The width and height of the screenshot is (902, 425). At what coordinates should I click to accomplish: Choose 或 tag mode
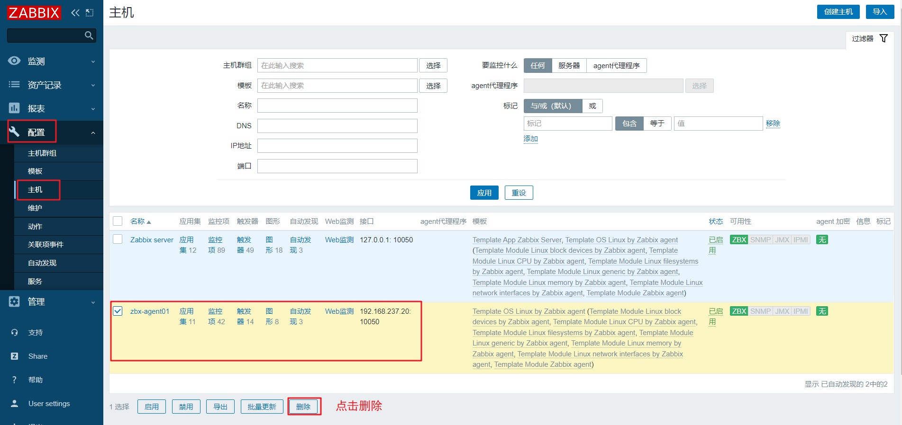point(592,106)
